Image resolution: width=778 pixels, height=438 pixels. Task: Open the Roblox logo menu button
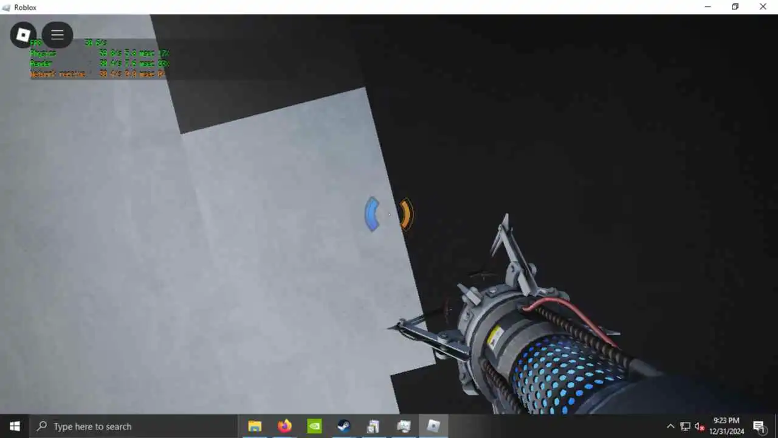(x=23, y=35)
